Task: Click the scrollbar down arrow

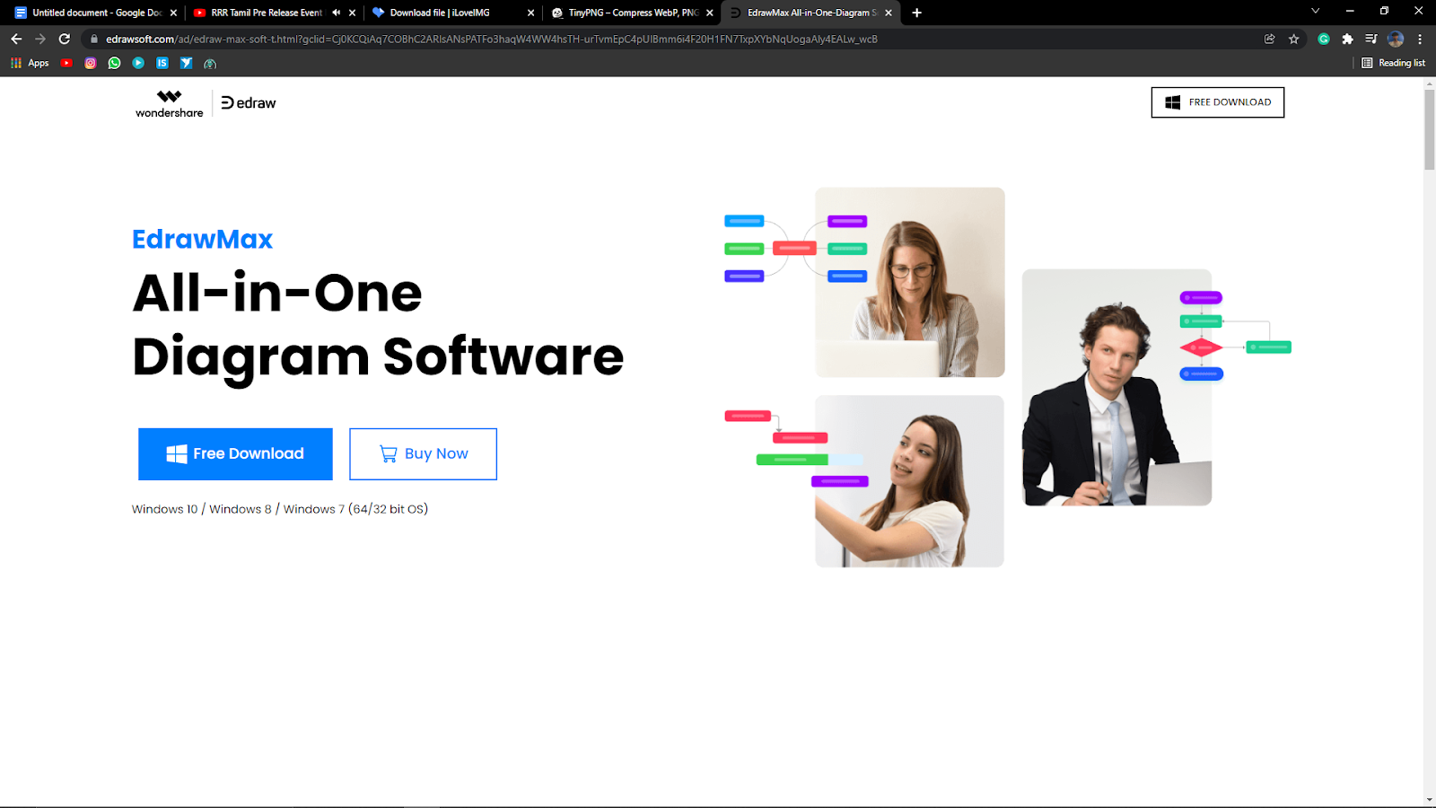Action: tap(1429, 799)
